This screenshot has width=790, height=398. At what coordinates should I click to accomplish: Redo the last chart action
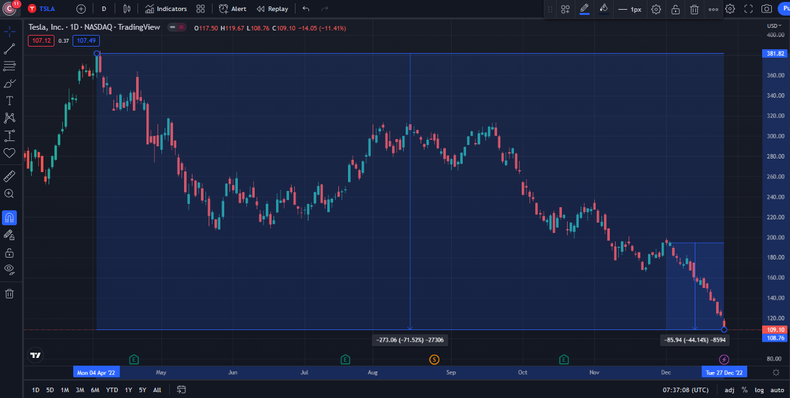pyautogui.click(x=325, y=9)
